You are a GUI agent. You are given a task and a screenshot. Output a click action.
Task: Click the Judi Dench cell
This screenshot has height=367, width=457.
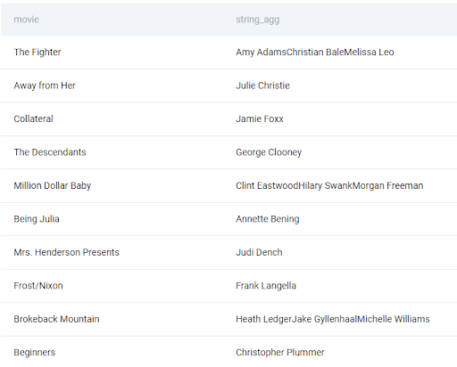click(259, 252)
